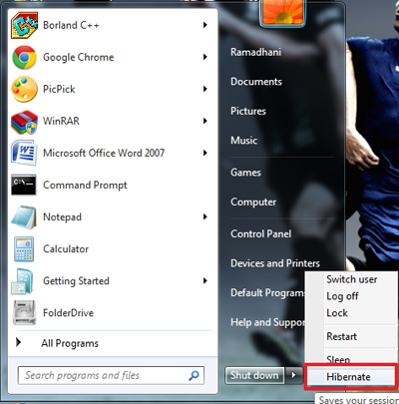The height and width of the screenshot is (404, 399).
Task: Click the Search programs and files box
Action: 111,375
